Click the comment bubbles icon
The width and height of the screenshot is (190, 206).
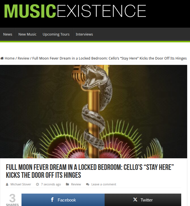[x=88, y=185]
